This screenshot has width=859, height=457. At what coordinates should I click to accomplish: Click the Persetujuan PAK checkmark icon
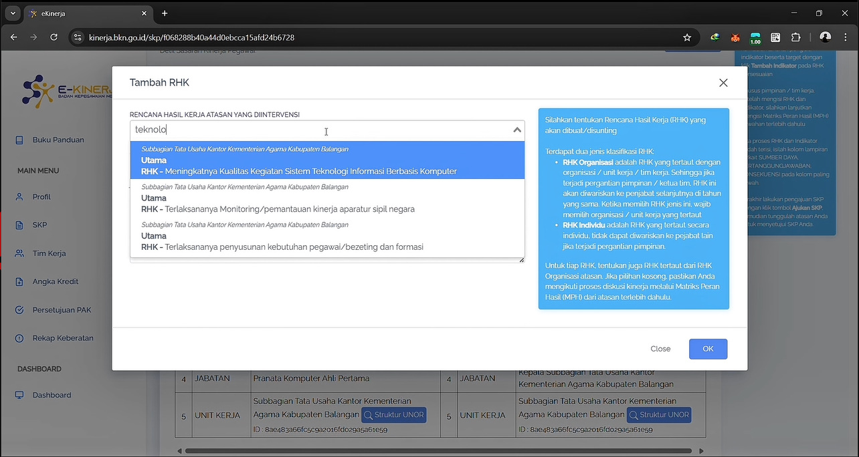19,310
